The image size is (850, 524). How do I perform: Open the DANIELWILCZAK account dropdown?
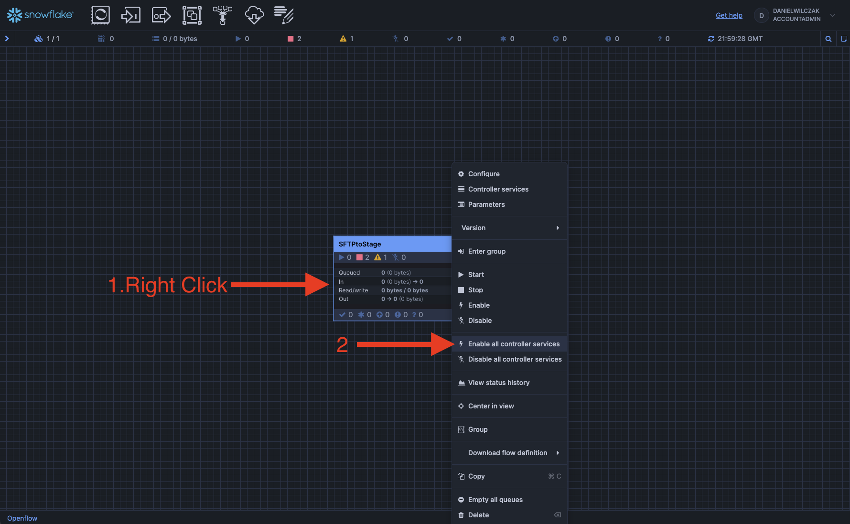pyautogui.click(x=832, y=15)
